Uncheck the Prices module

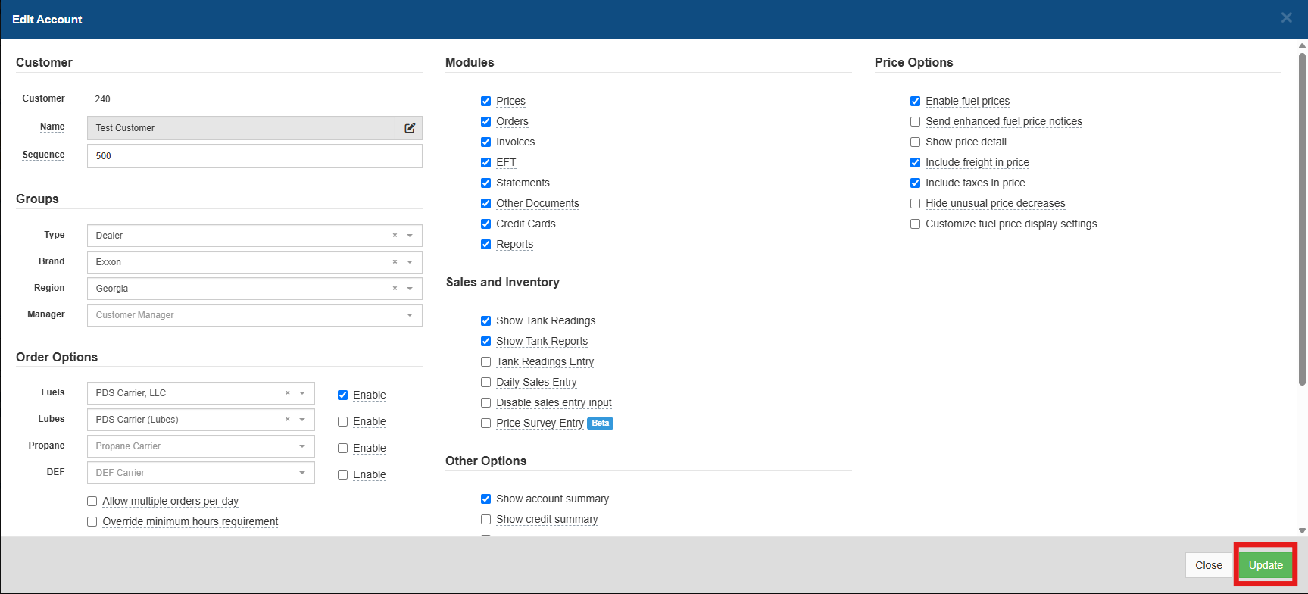[485, 102]
